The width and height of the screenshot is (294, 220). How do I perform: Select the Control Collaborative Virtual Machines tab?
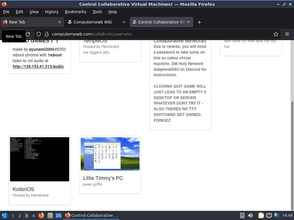(x=161, y=22)
